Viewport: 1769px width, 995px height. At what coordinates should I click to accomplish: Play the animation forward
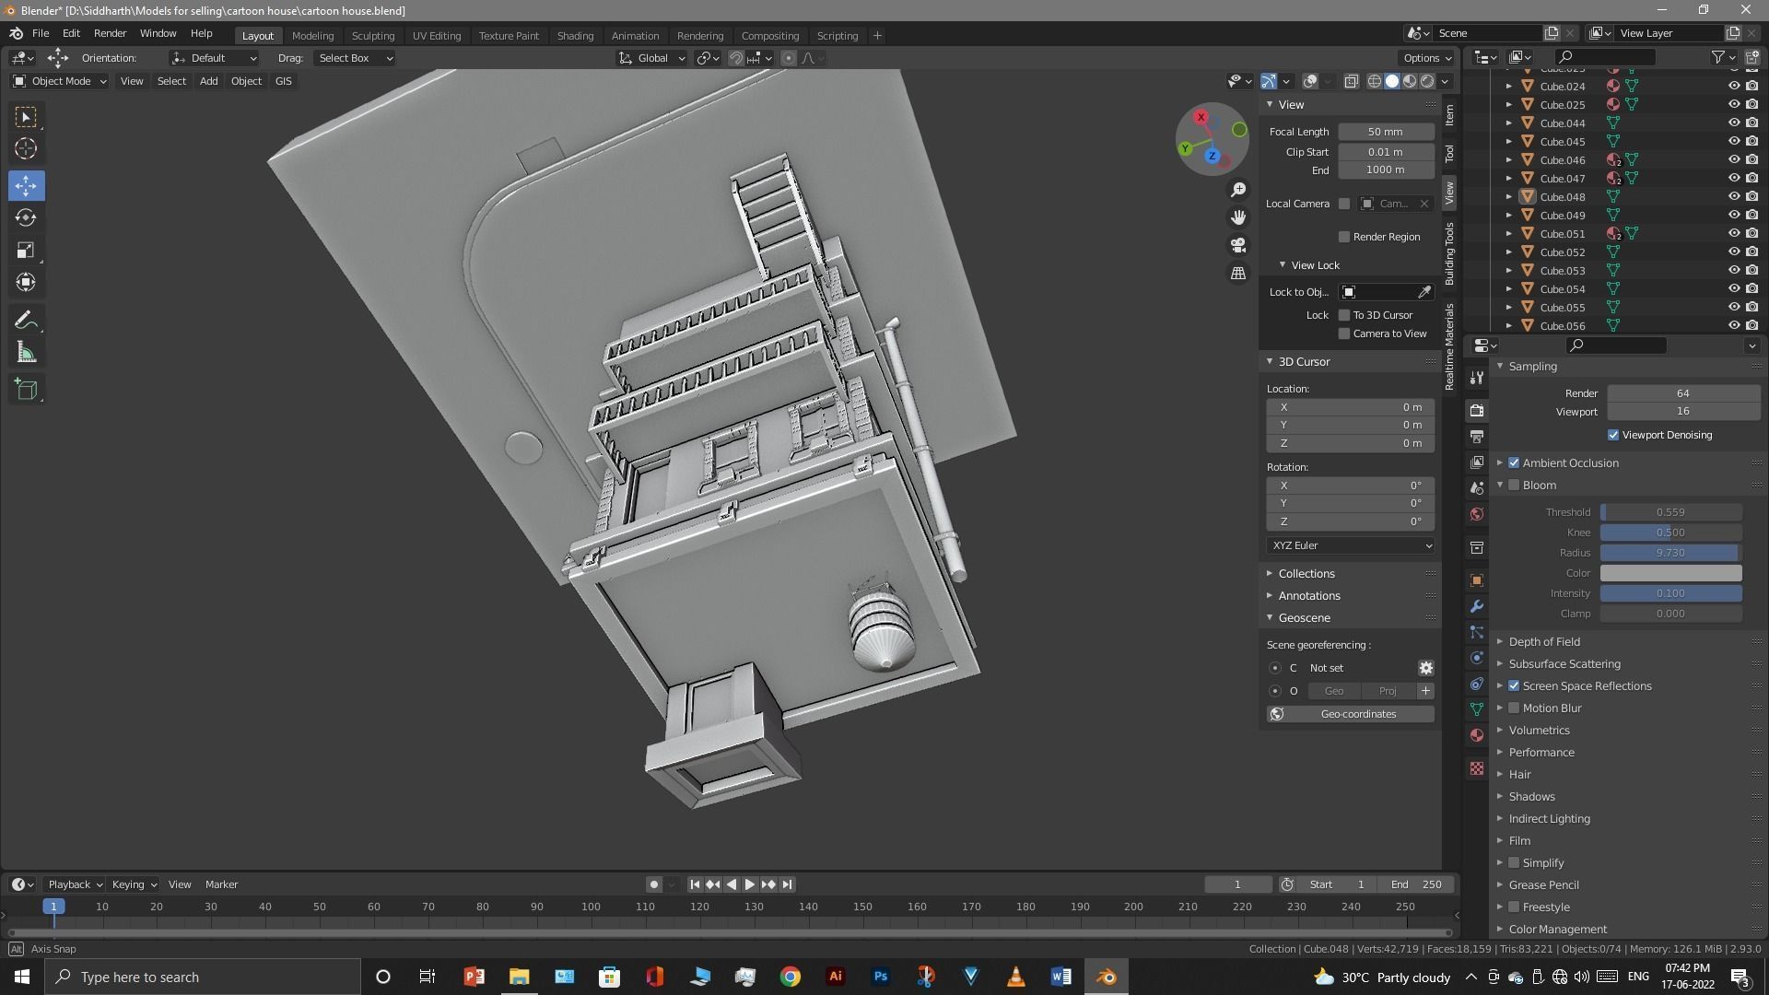click(750, 884)
